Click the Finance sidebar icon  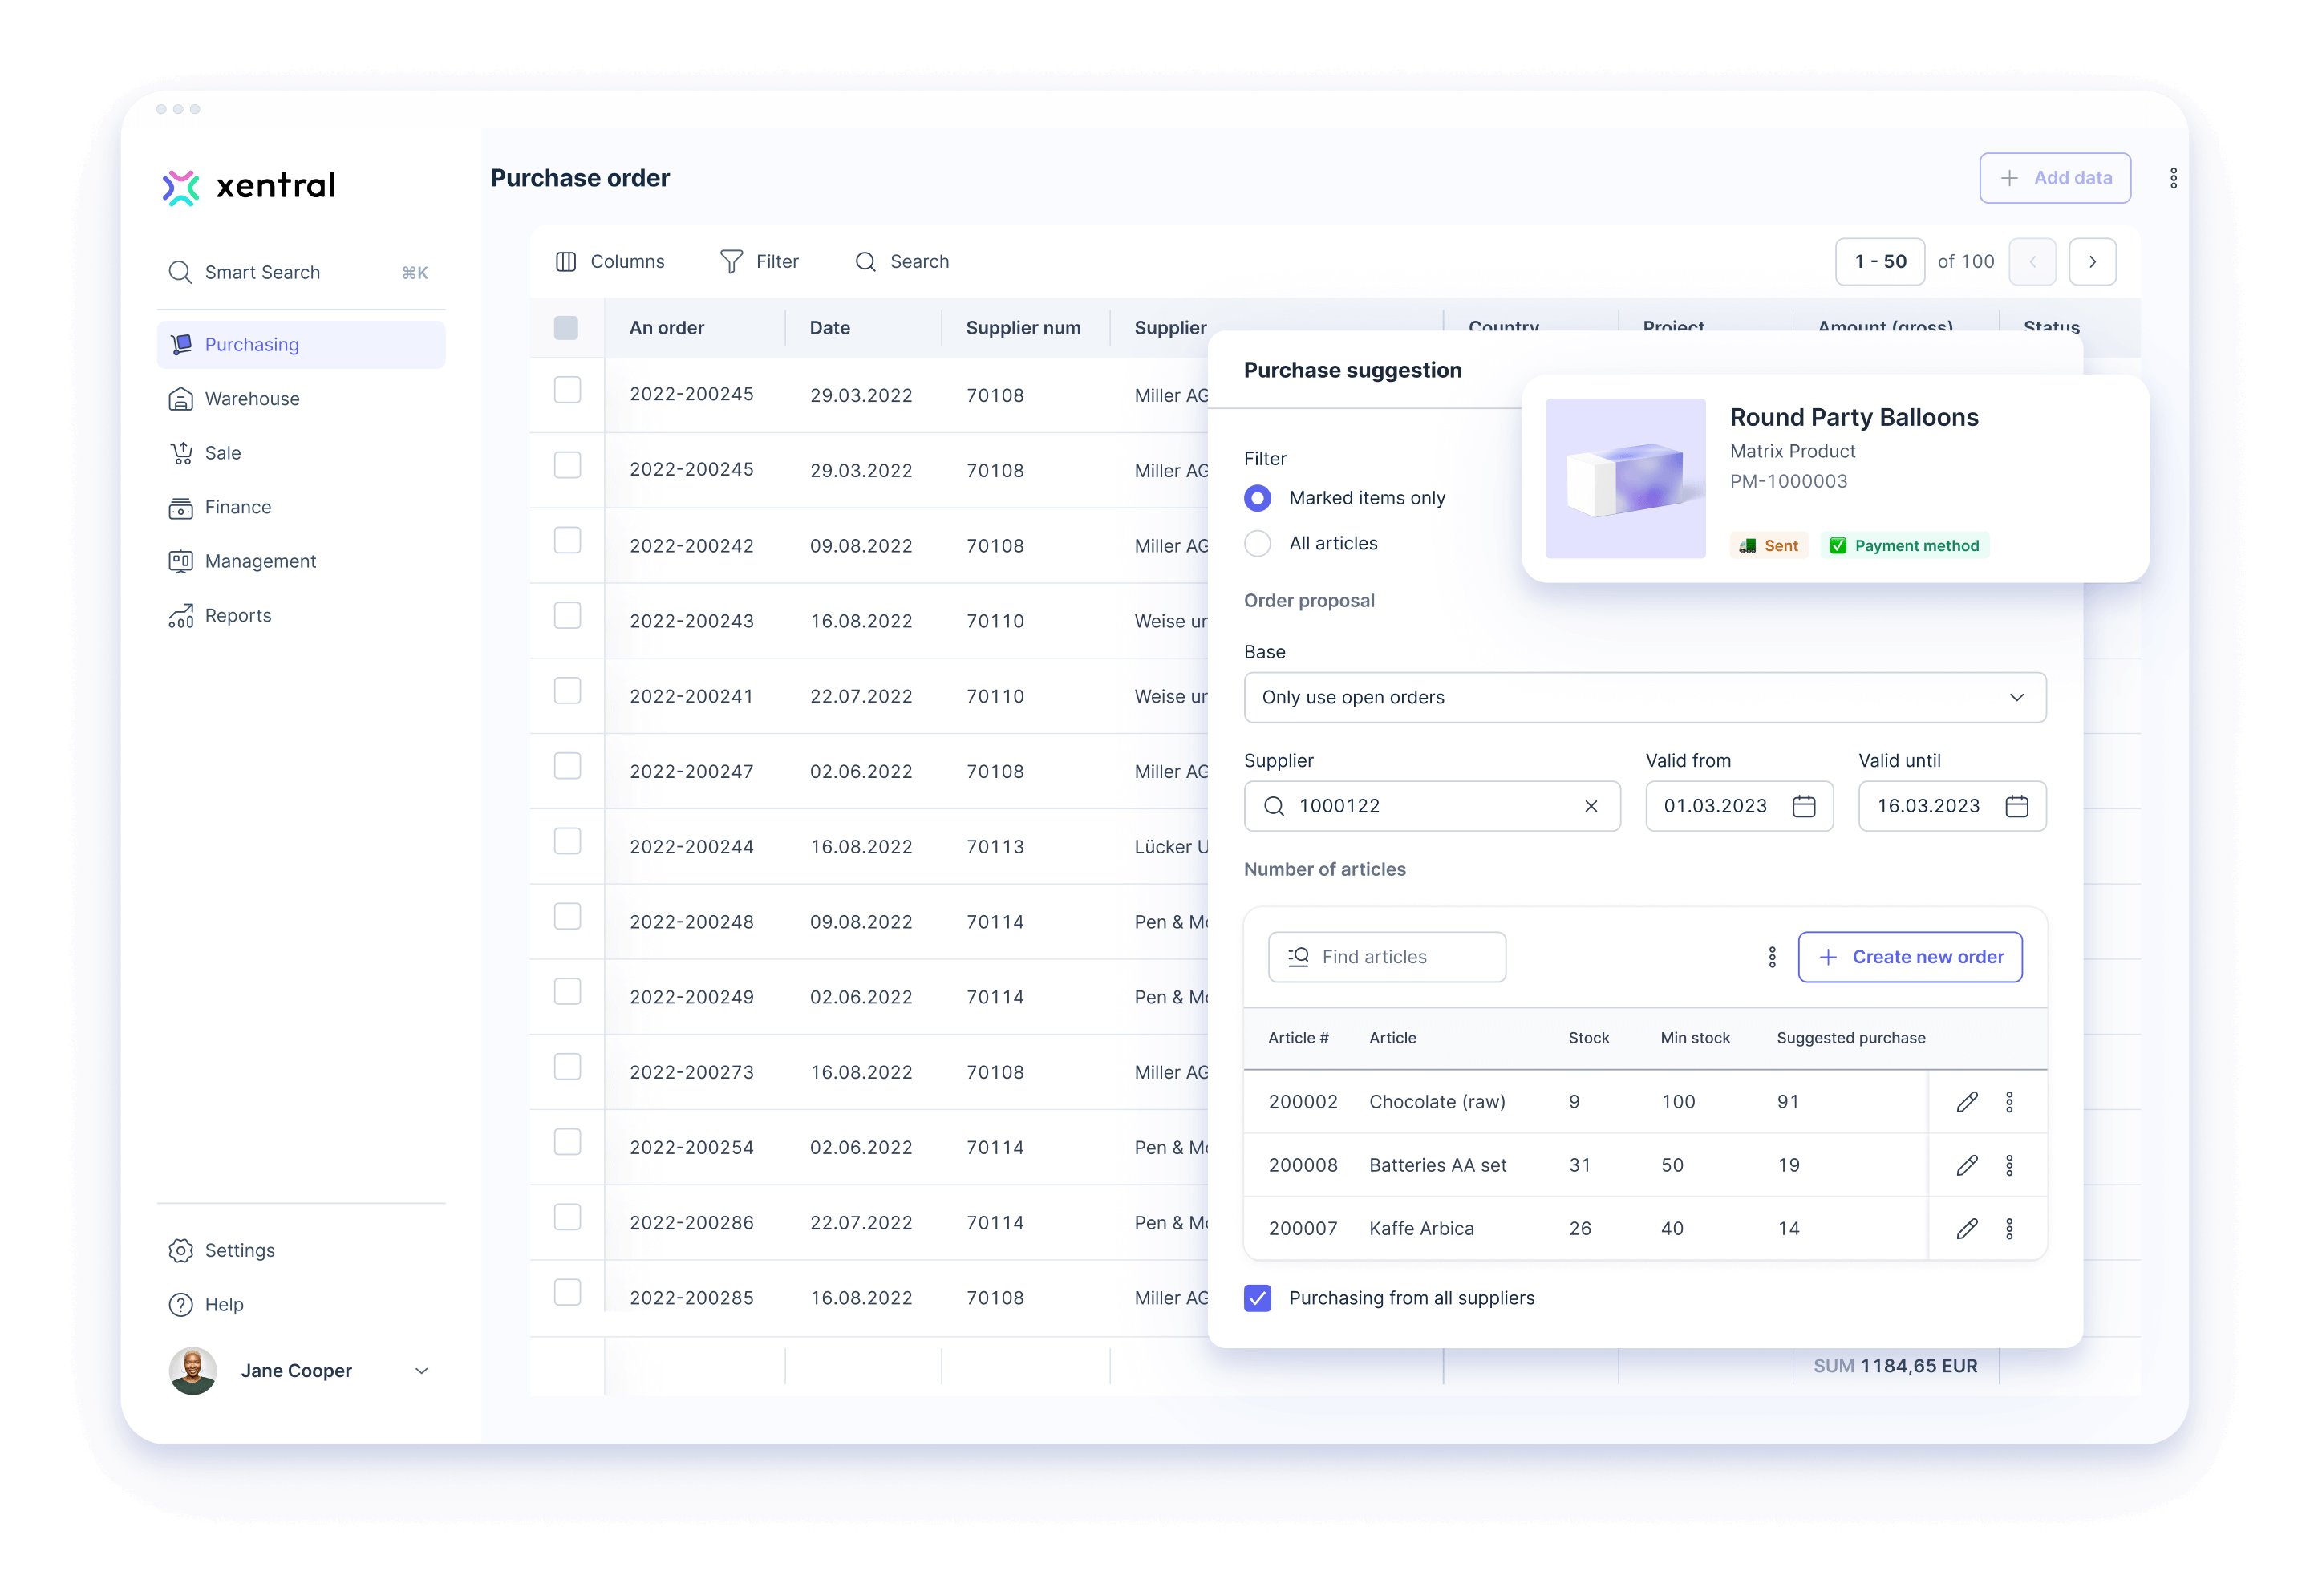click(x=180, y=507)
